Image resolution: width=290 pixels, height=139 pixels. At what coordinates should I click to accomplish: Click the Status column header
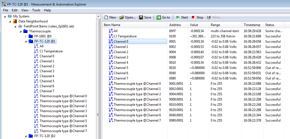[x=274, y=25]
